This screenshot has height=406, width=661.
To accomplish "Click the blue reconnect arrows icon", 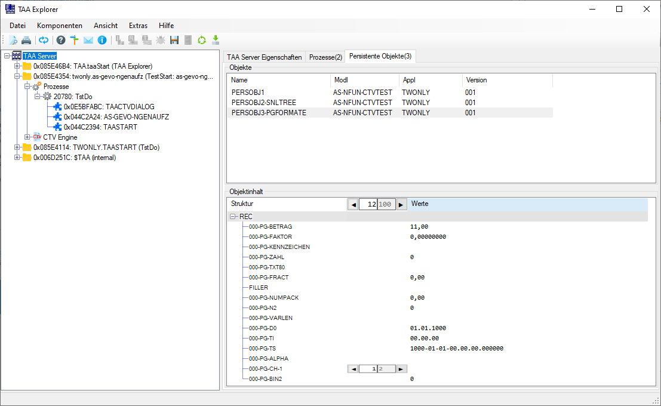I will point(44,40).
